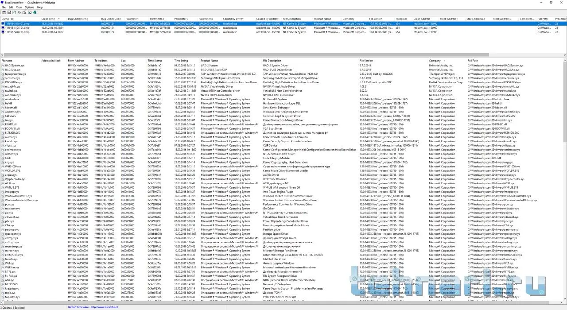Select crash row 19.11.2018 16:21:34
The image size is (567, 310).
[x=283, y=28]
